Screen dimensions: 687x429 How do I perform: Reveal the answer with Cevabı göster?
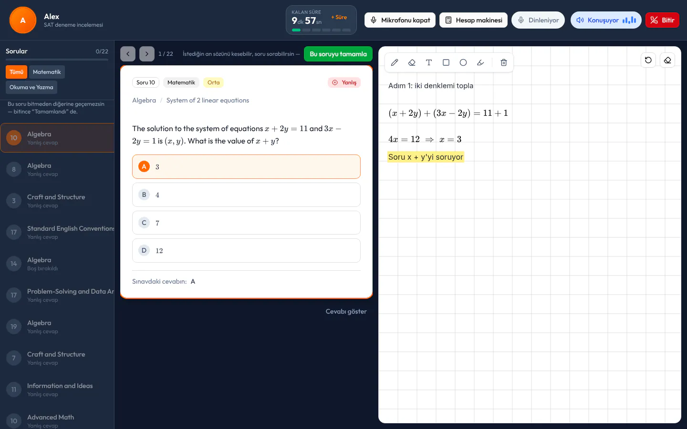[346, 311]
